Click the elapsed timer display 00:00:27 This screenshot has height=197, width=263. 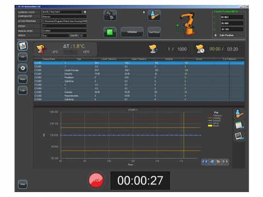[140, 181]
